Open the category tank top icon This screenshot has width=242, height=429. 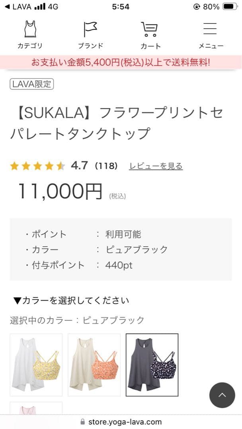30,29
